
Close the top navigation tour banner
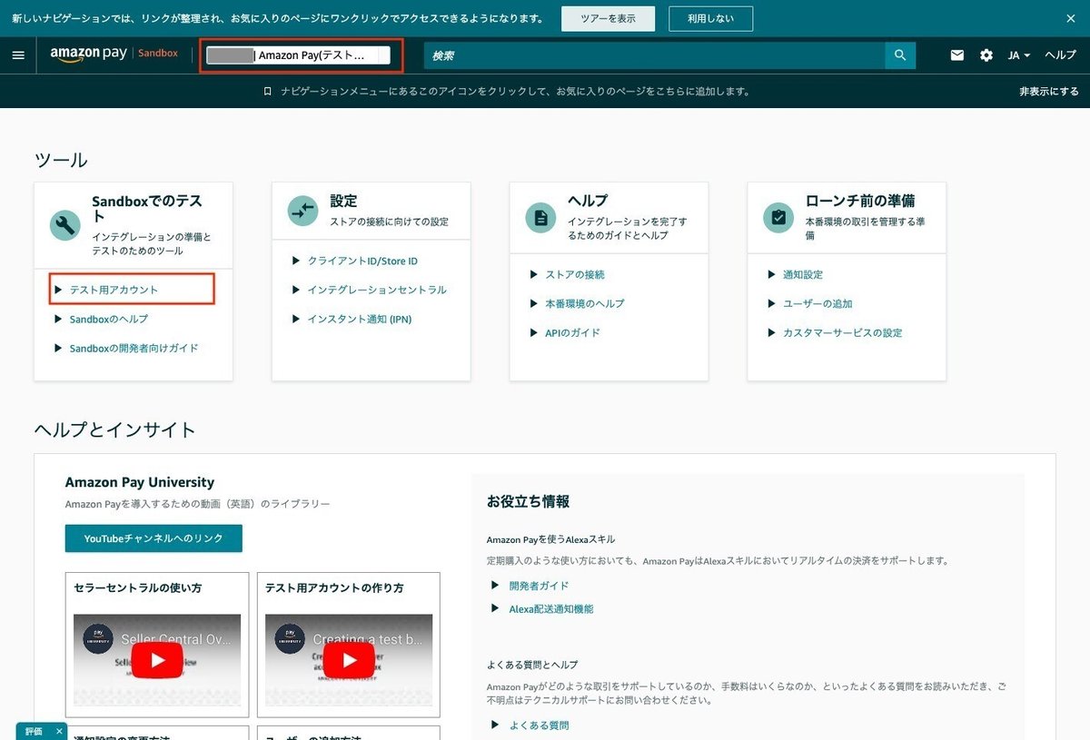[x=1071, y=18]
